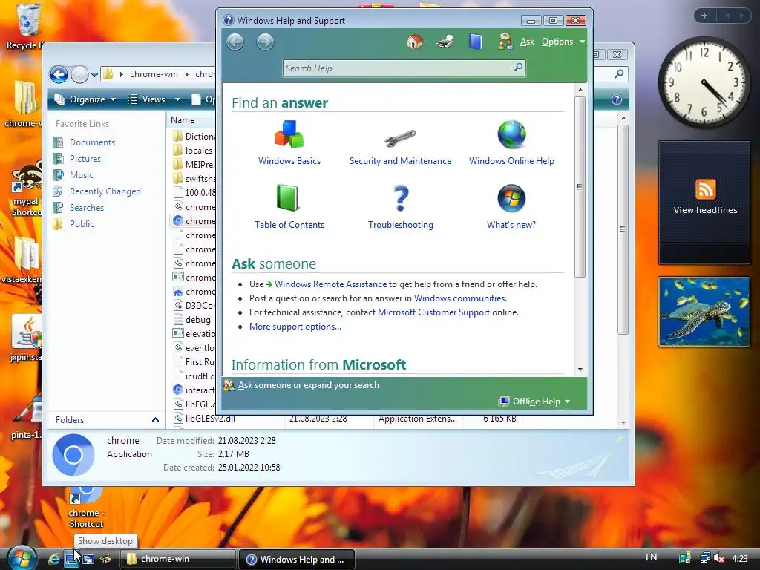Open the Windows Start orb

[22, 558]
